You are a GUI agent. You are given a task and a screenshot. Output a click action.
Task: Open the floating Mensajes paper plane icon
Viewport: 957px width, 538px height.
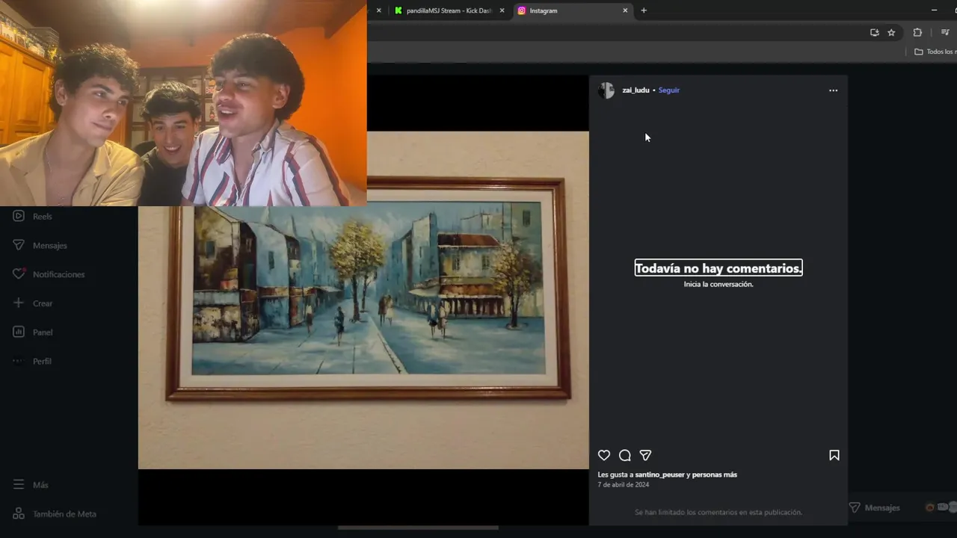click(x=855, y=507)
